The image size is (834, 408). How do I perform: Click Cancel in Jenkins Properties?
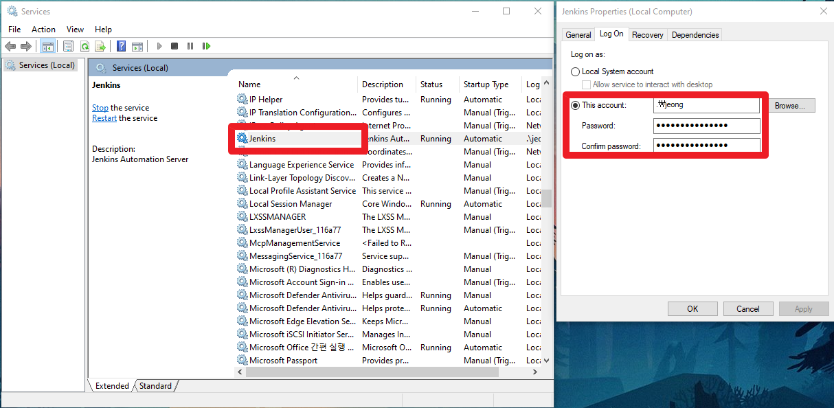coord(748,309)
